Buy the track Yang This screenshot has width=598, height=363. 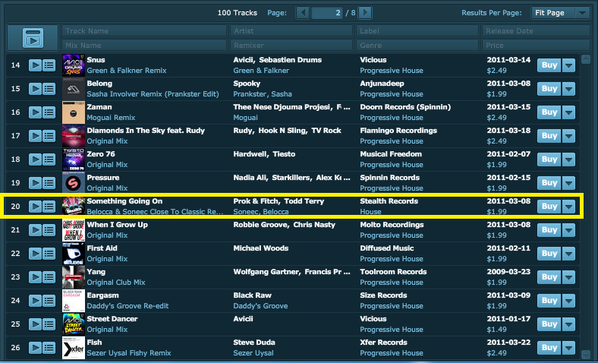tap(549, 277)
